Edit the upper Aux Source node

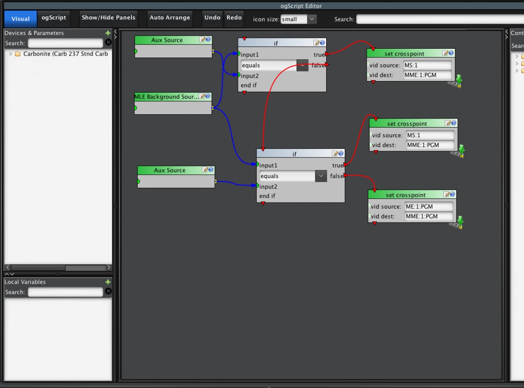(x=202, y=40)
